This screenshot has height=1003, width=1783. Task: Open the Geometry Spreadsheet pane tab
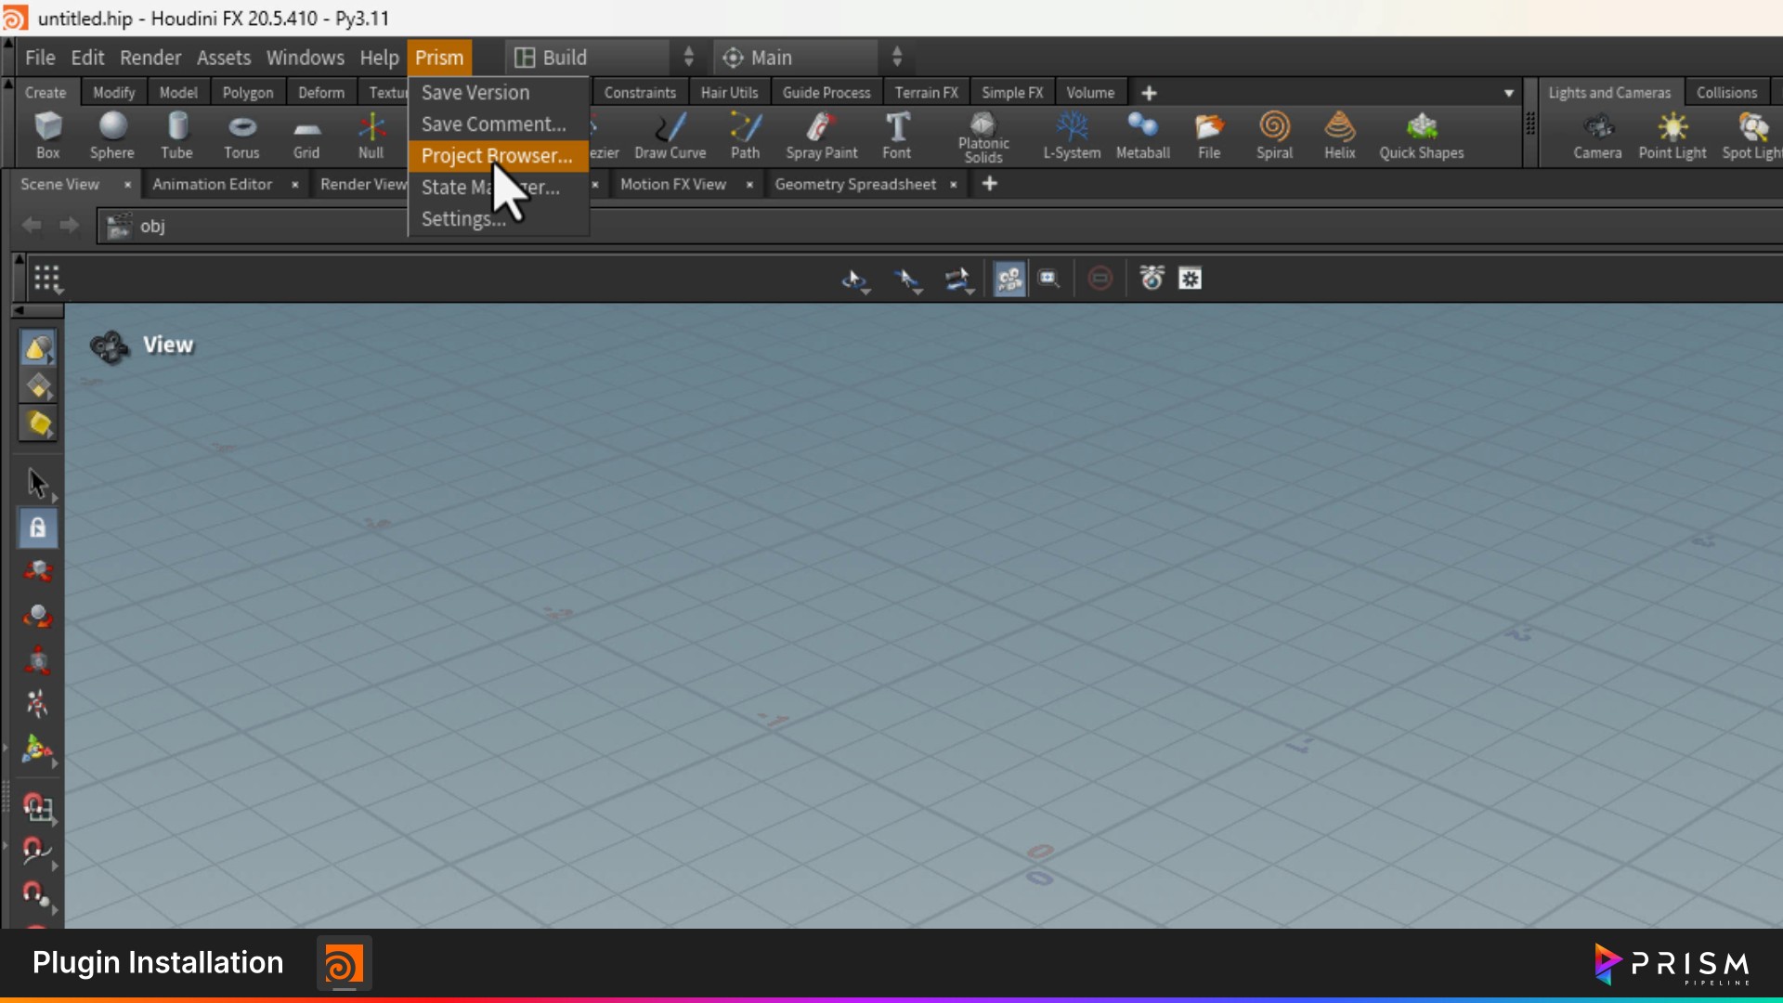point(855,184)
